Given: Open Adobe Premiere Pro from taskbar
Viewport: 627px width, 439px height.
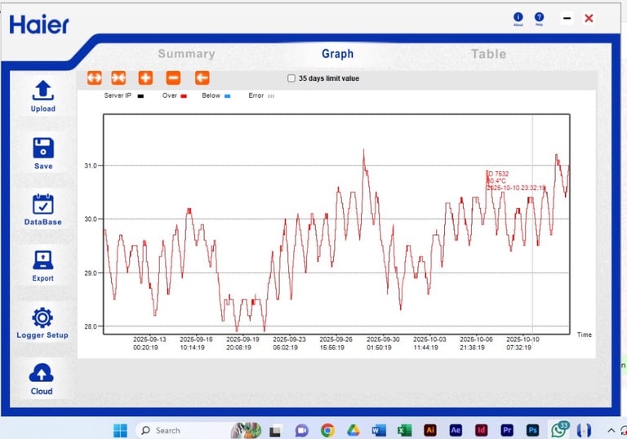Looking at the screenshot, I should pyautogui.click(x=507, y=430).
